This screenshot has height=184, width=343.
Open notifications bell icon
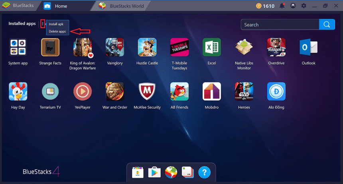pyautogui.click(x=282, y=6)
